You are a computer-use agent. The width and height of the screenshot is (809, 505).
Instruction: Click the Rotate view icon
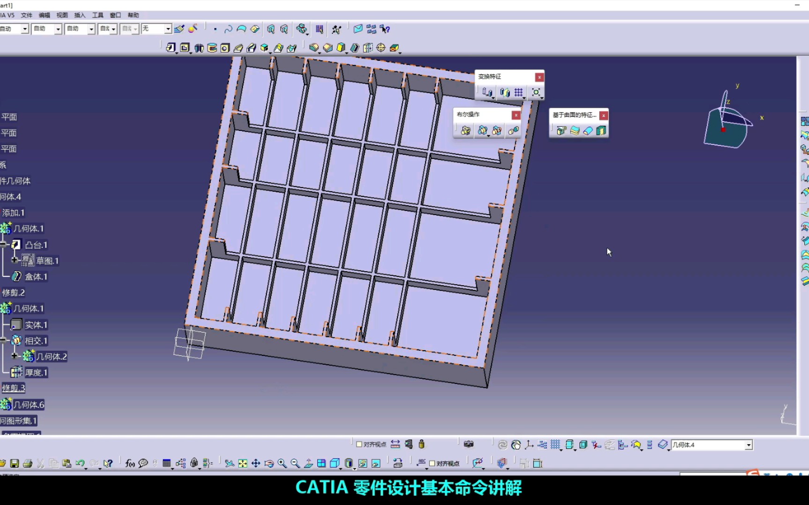click(269, 463)
